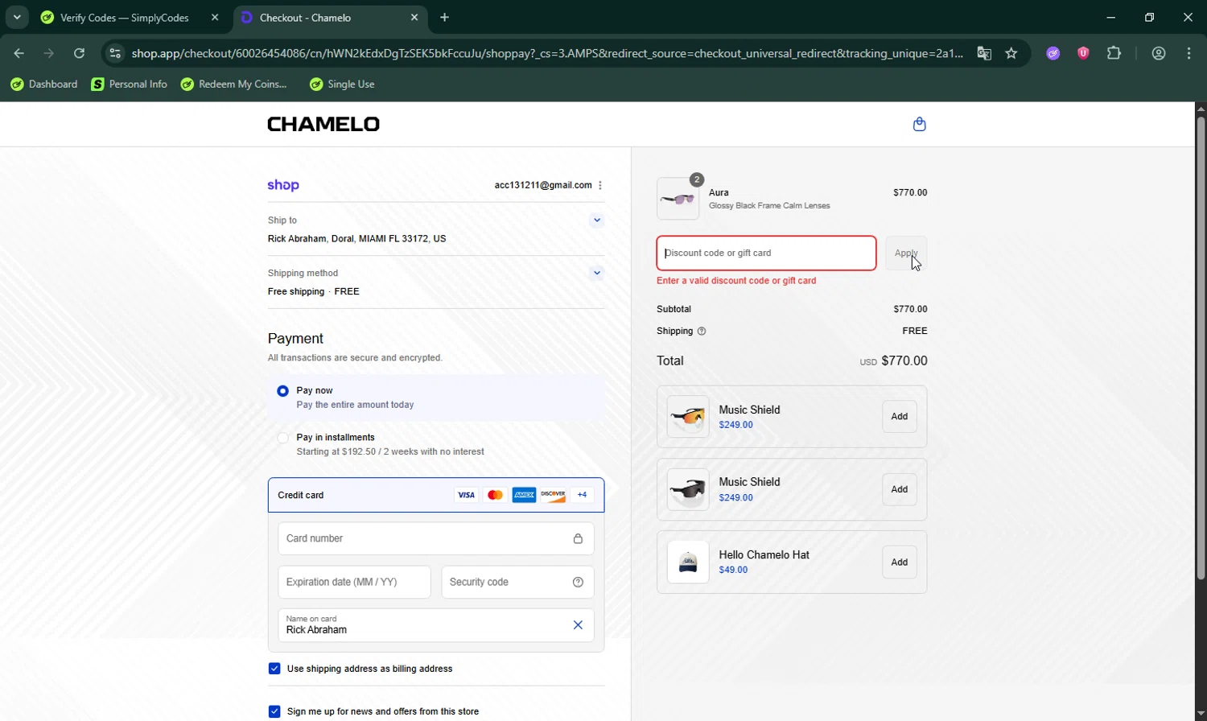Screen dimensions: 1207x721
Task: View site information icon in address bar
Action: [x=115, y=53]
